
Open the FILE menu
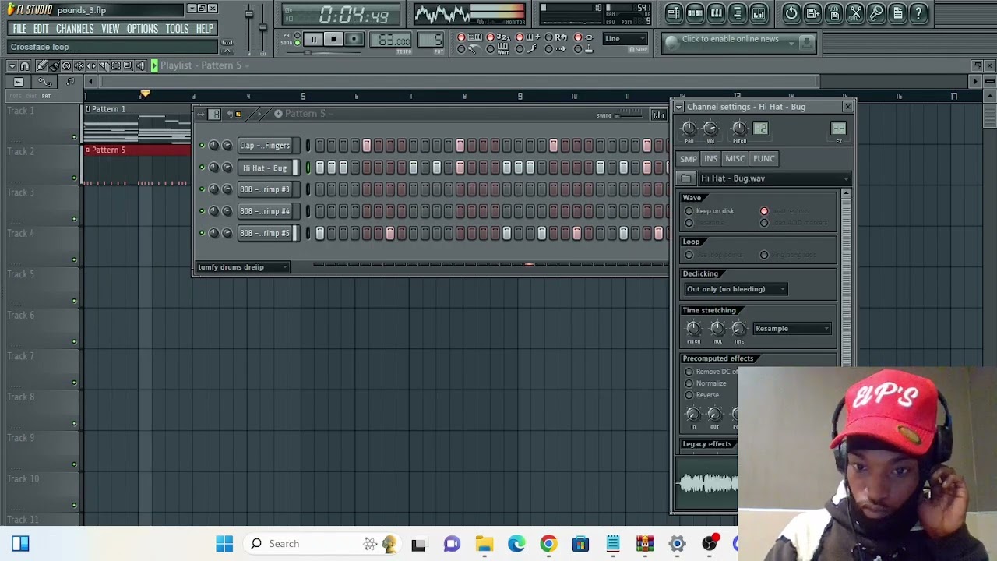pos(19,29)
